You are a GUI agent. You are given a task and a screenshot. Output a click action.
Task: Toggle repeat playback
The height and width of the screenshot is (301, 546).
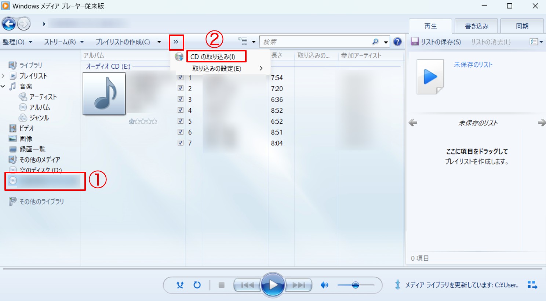tap(197, 285)
